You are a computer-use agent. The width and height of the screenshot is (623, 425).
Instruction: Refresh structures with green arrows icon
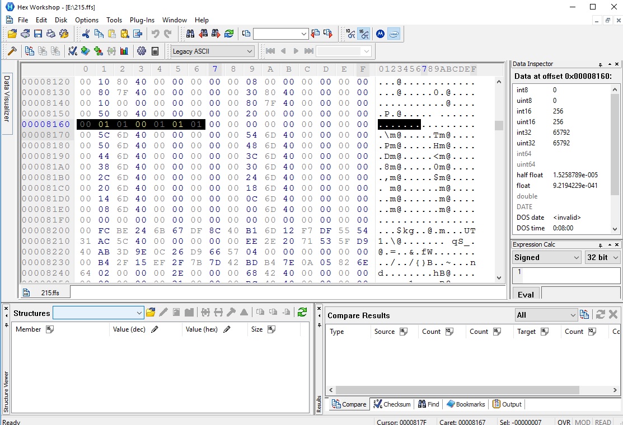coord(302,312)
